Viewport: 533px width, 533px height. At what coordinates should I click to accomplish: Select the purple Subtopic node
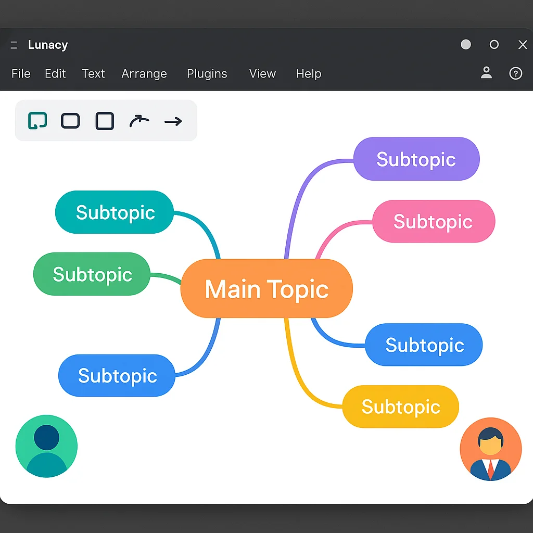[416, 159]
